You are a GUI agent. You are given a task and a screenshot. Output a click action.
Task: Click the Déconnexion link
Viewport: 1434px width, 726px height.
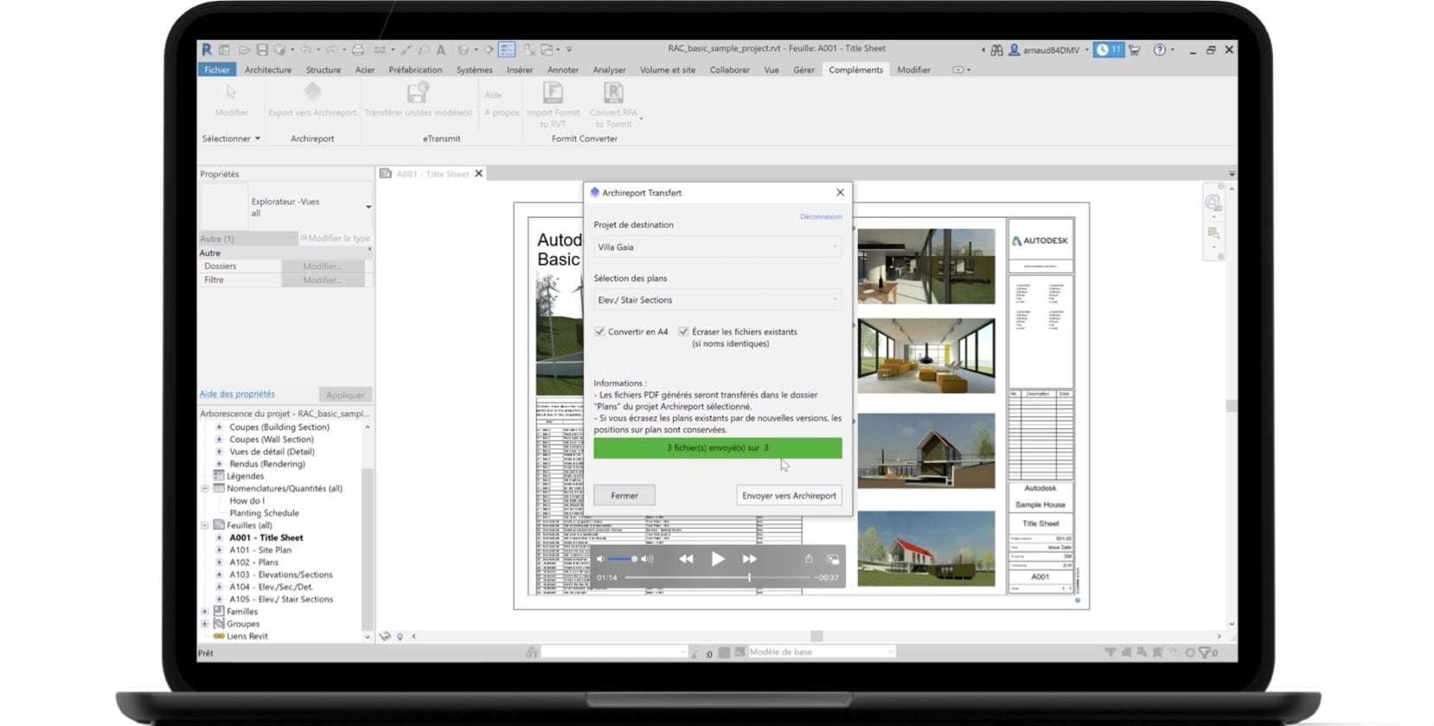click(821, 216)
